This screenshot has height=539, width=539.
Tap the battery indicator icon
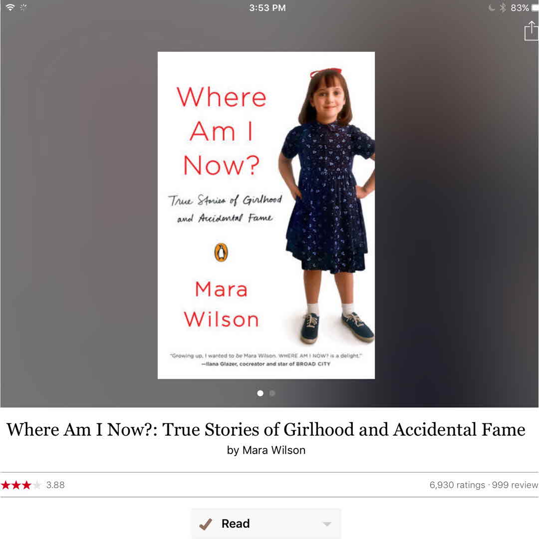pos(535,7)
